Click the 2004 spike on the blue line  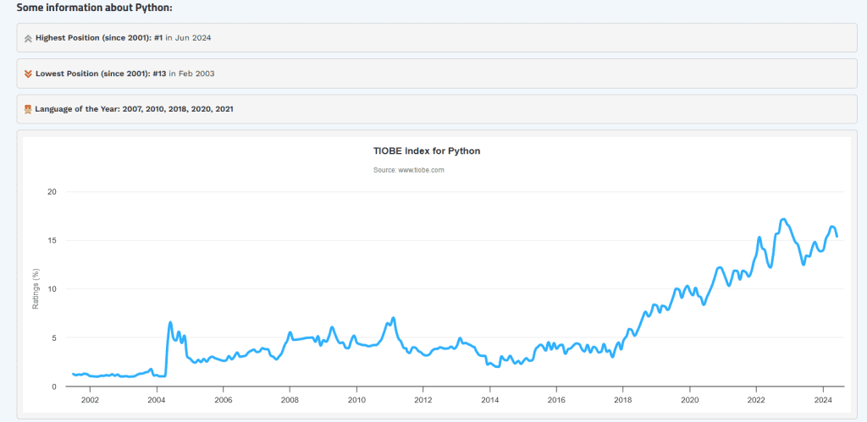169,322
